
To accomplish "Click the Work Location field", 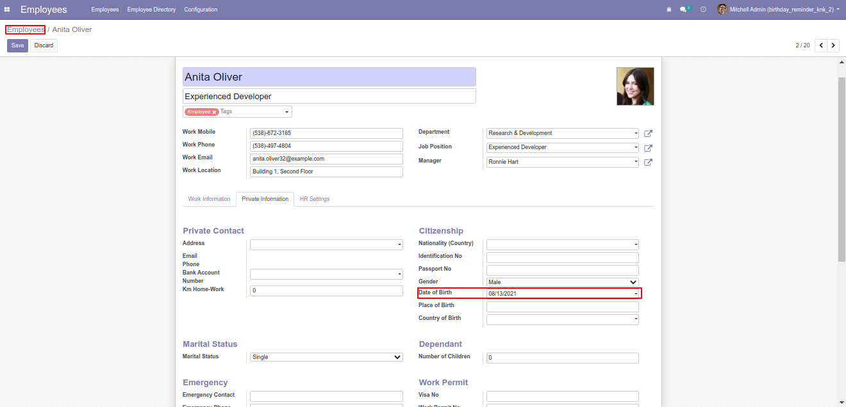I will (326, 172).
